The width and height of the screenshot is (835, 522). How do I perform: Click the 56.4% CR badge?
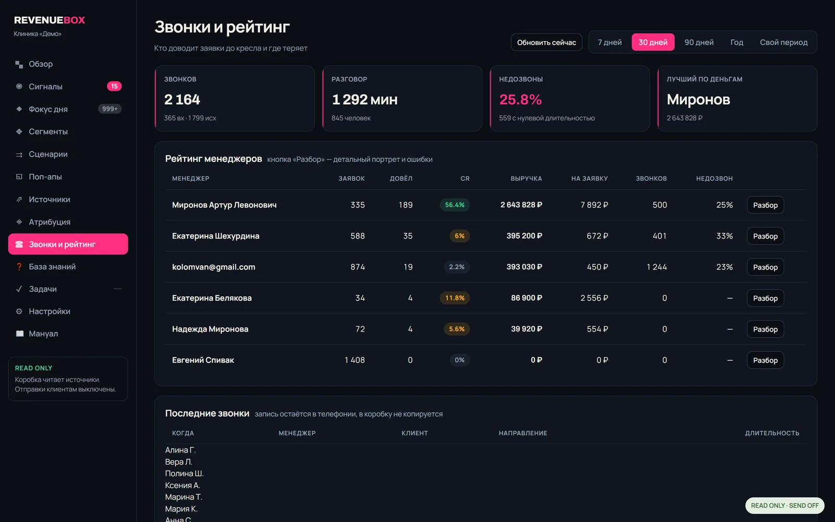(x=455, y=205)
